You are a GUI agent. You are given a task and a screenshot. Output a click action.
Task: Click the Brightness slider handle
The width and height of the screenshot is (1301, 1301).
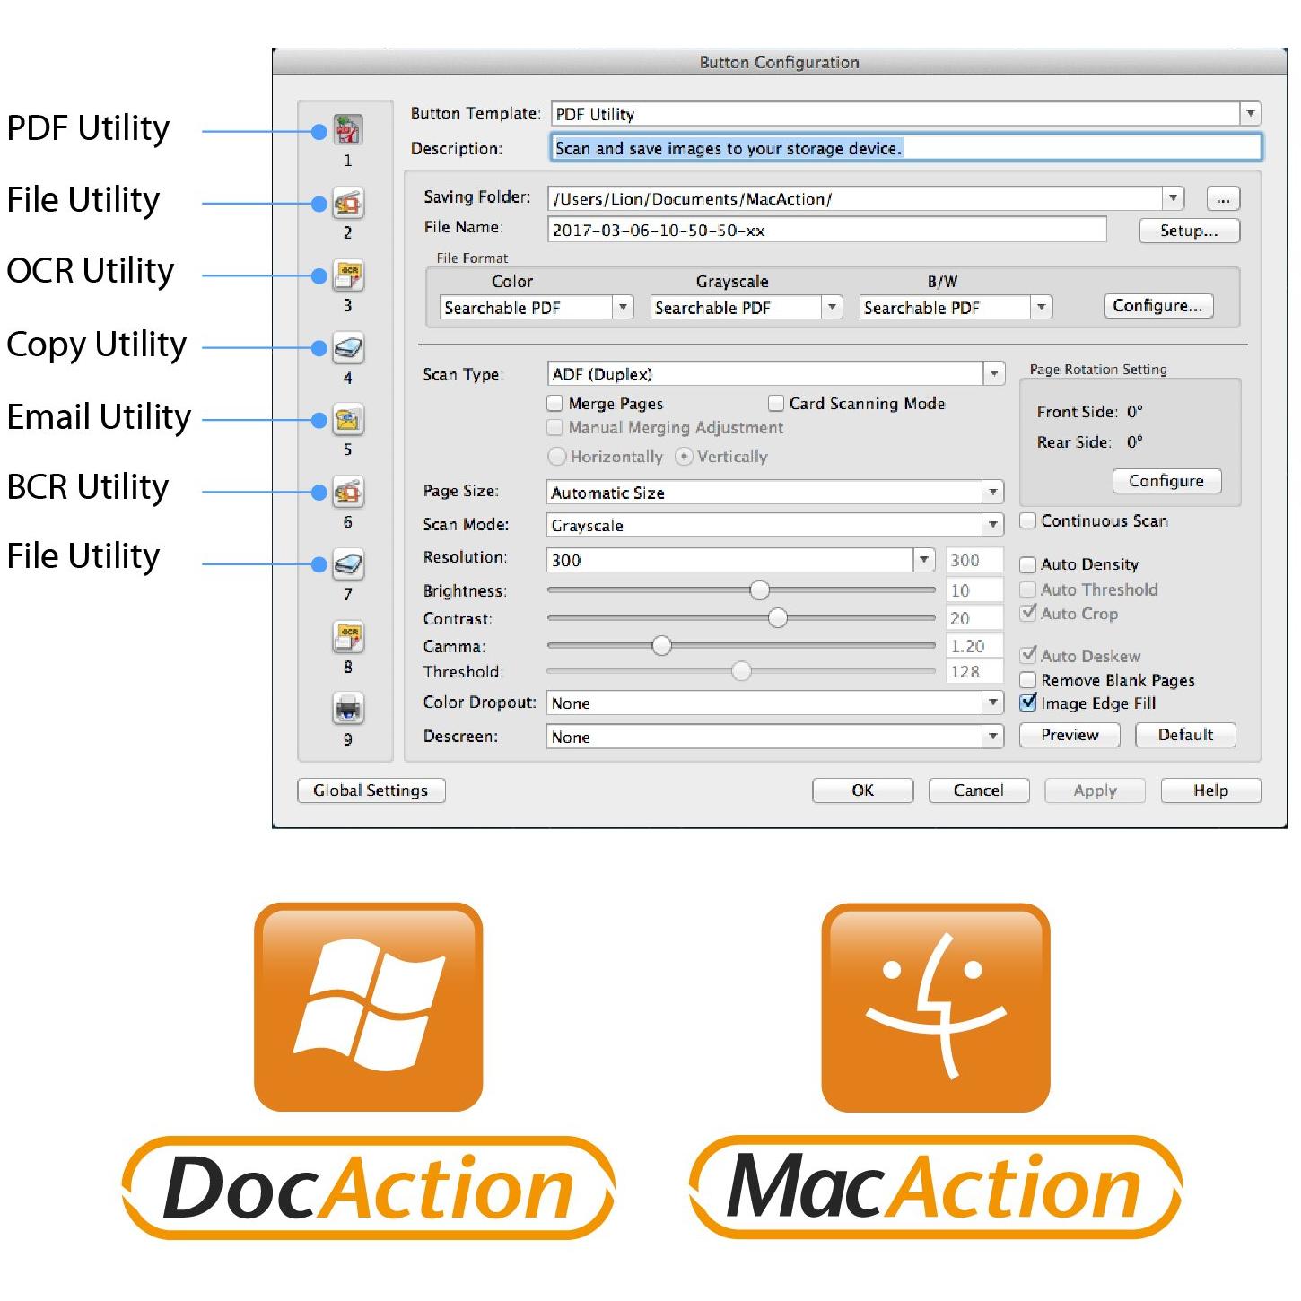click(760, 589)
